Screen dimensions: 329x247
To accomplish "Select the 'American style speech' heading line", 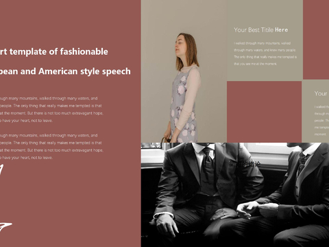I will point(65,71).
